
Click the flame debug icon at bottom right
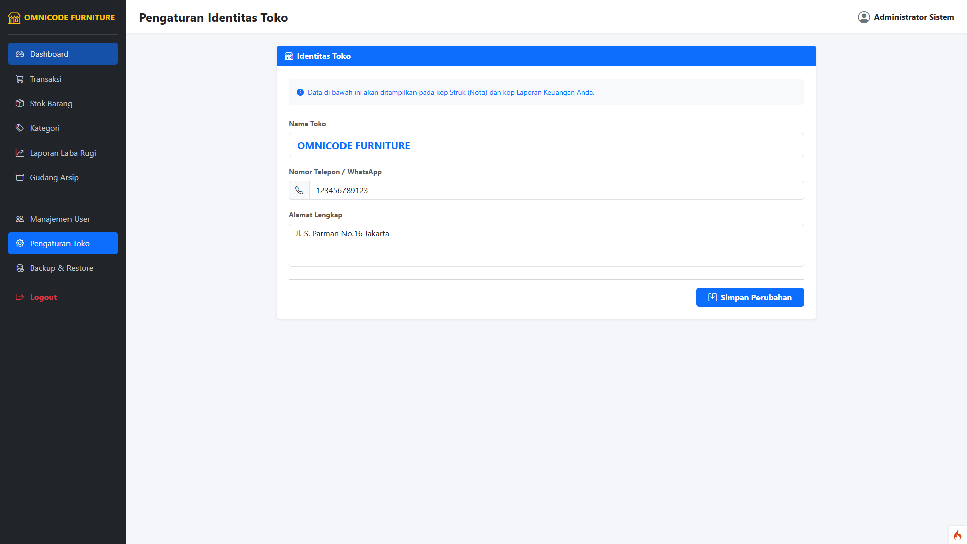tap(957, 535)
